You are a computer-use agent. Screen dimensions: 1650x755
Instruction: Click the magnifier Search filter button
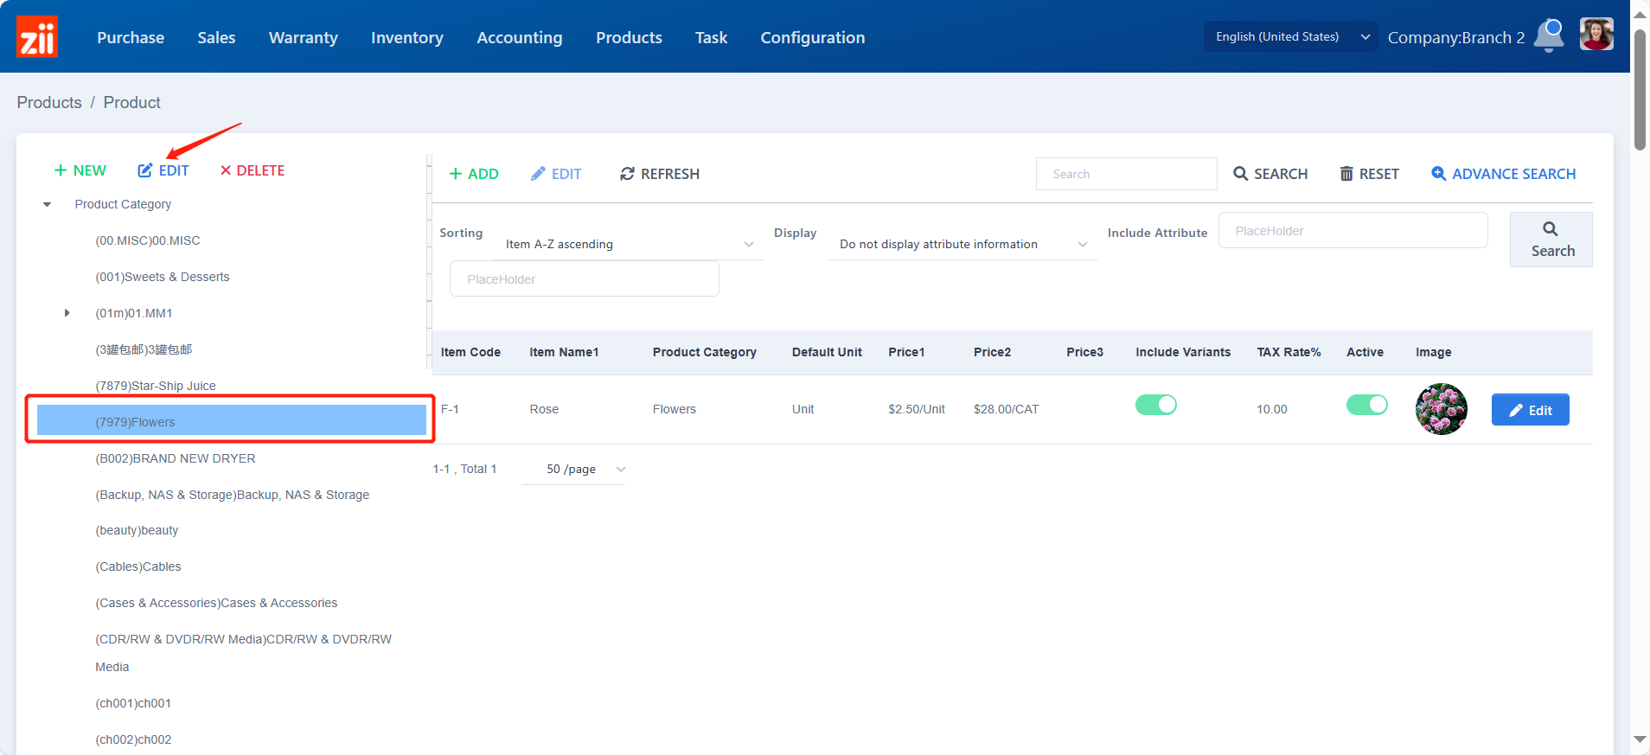pos(1551,240)
